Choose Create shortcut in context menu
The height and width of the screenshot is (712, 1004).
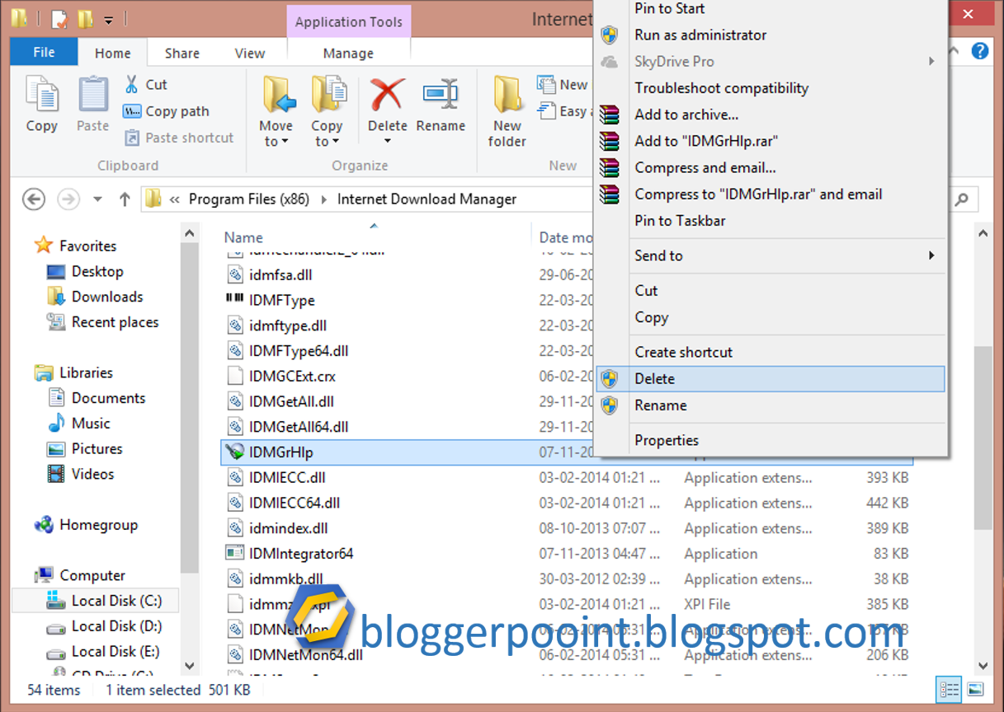pos(770,352)
